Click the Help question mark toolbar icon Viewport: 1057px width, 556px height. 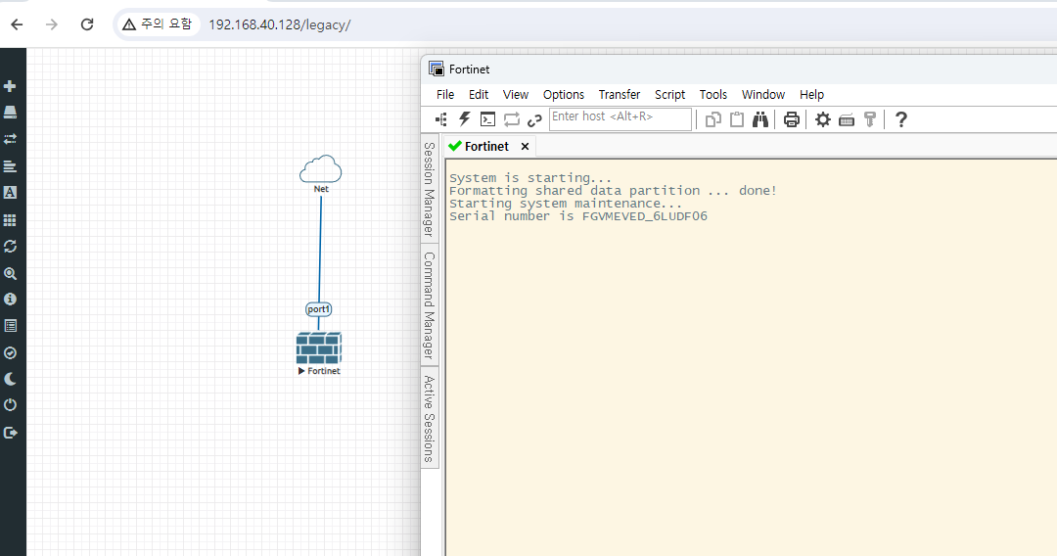pyautogui.click(x=901, y=120)
